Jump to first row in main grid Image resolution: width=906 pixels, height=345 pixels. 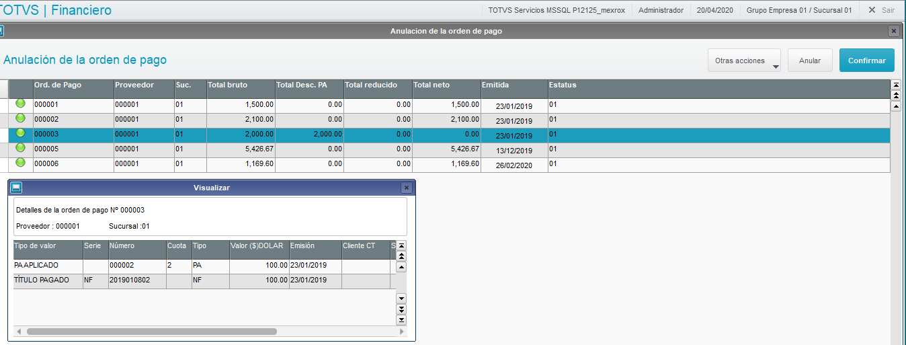coord(896,85)
